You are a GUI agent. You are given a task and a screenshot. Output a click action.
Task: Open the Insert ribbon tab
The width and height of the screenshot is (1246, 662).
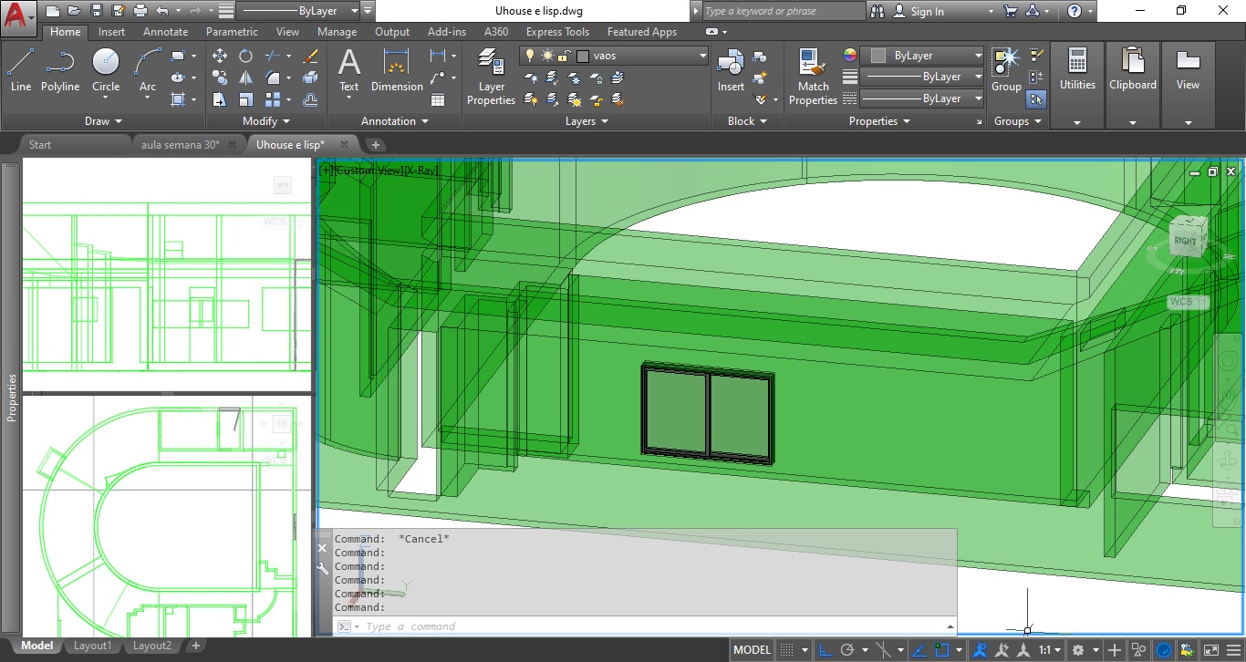click(112, 32)
